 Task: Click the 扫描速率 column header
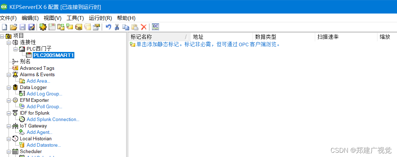346,37
